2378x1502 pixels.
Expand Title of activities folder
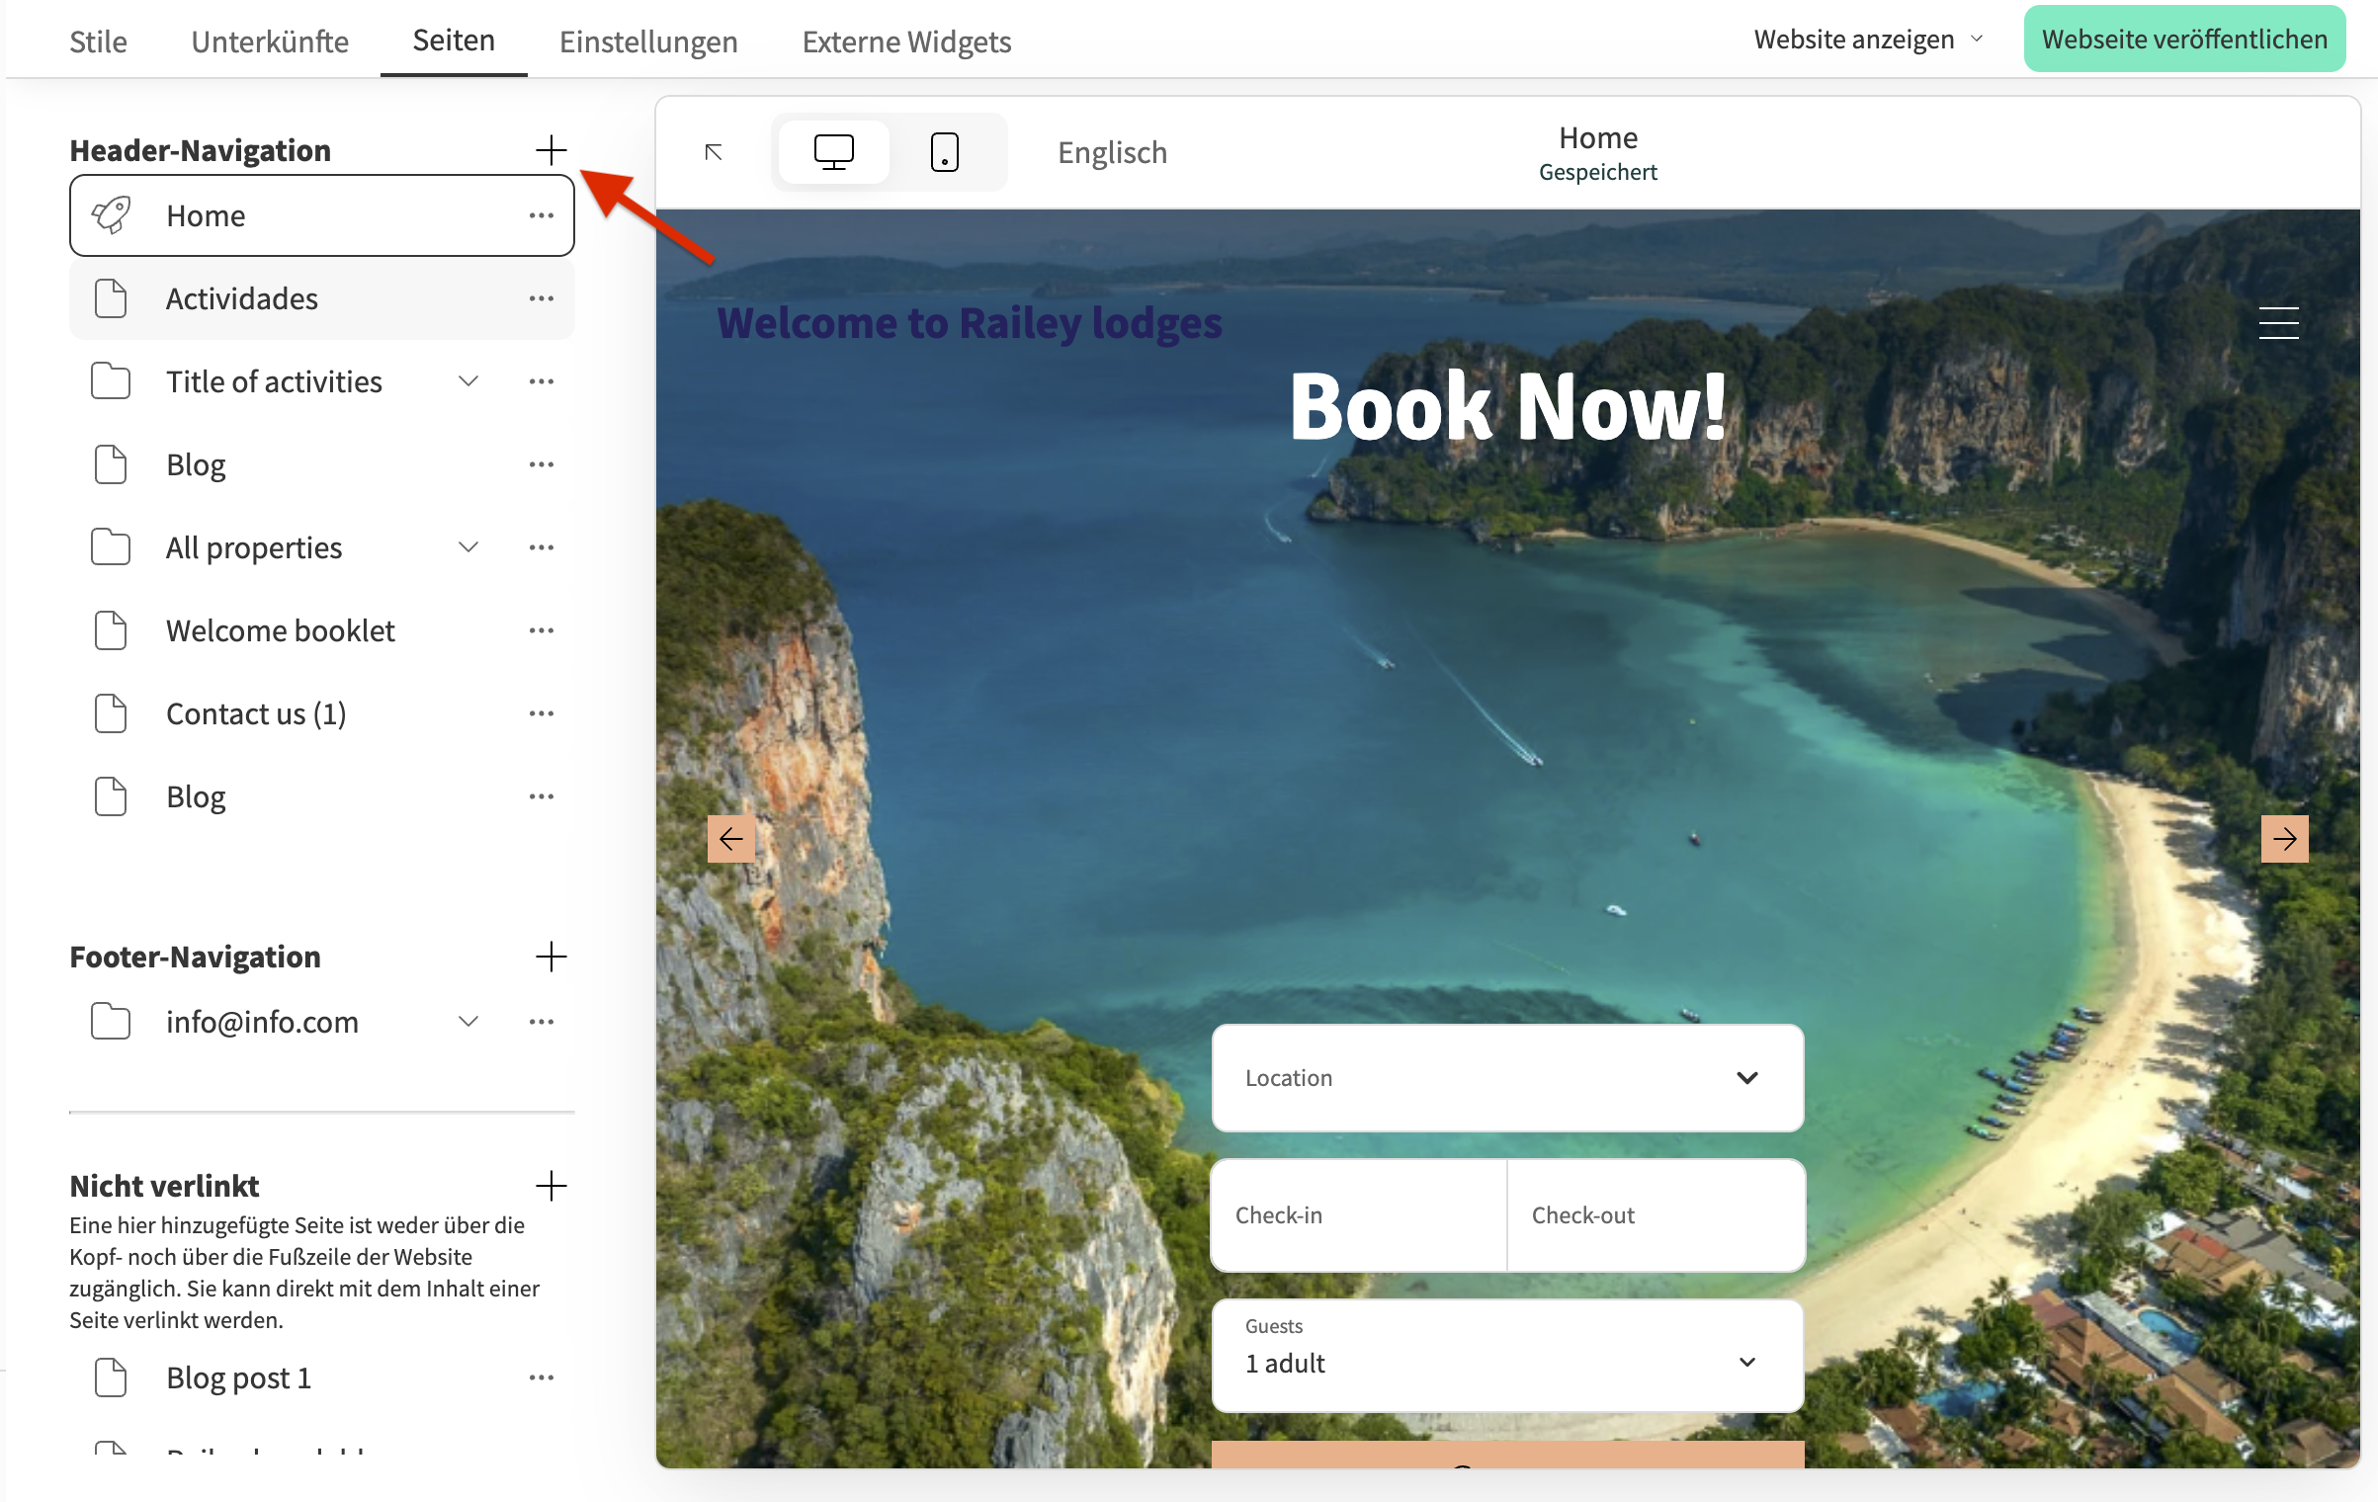coord(468,381)
